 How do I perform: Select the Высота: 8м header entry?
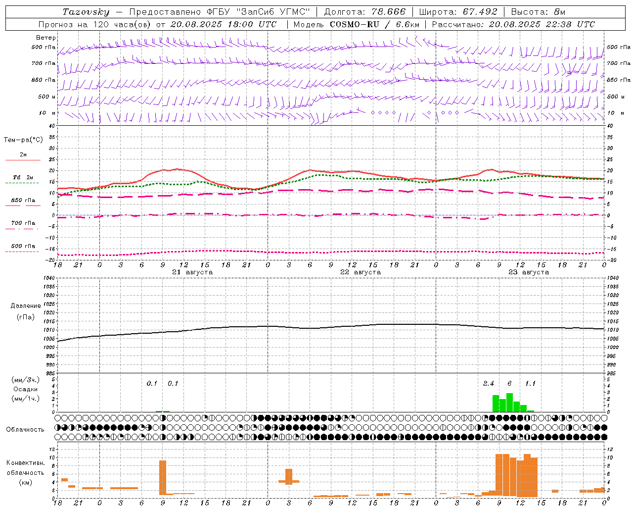[x=538, y=12]
